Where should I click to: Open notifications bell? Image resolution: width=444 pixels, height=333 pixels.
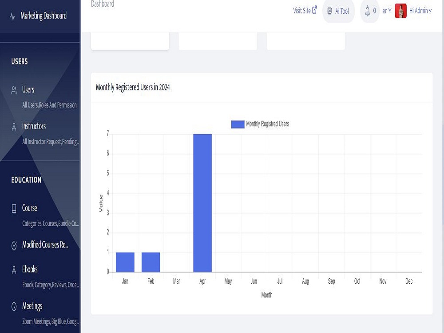coord(367,11)
